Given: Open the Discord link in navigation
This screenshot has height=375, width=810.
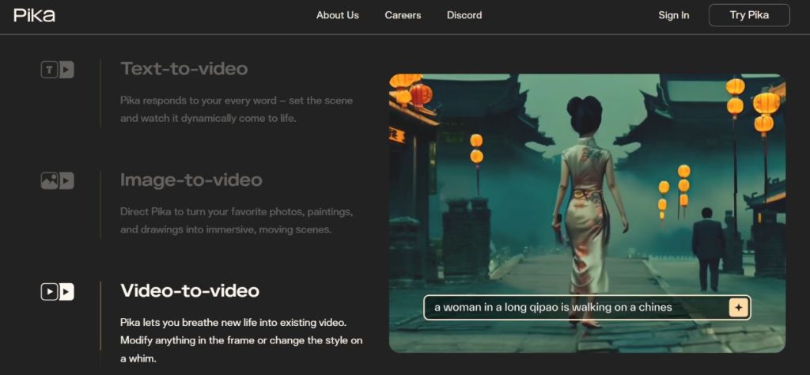Looking at the screenshot, I should (464, 15).
